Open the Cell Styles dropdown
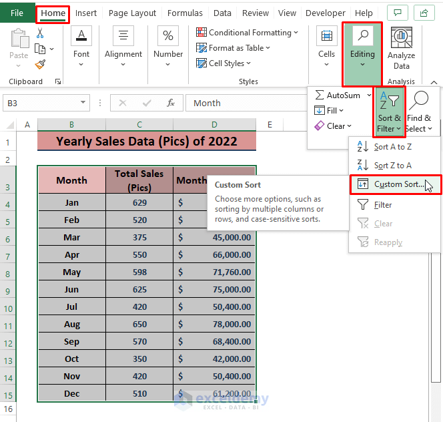443x422 pixels. tap(248, 63)
